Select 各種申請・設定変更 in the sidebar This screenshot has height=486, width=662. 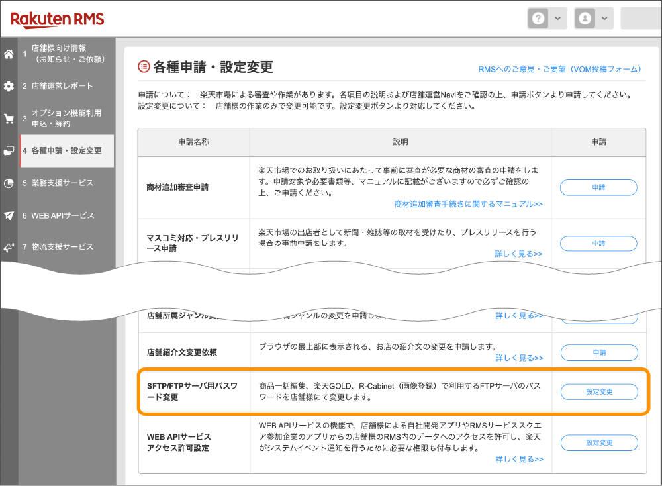pos(67,151)
